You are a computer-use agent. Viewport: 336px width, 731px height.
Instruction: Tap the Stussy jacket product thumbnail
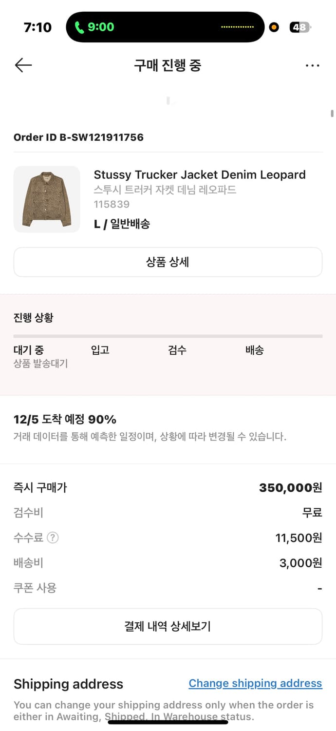47,199
